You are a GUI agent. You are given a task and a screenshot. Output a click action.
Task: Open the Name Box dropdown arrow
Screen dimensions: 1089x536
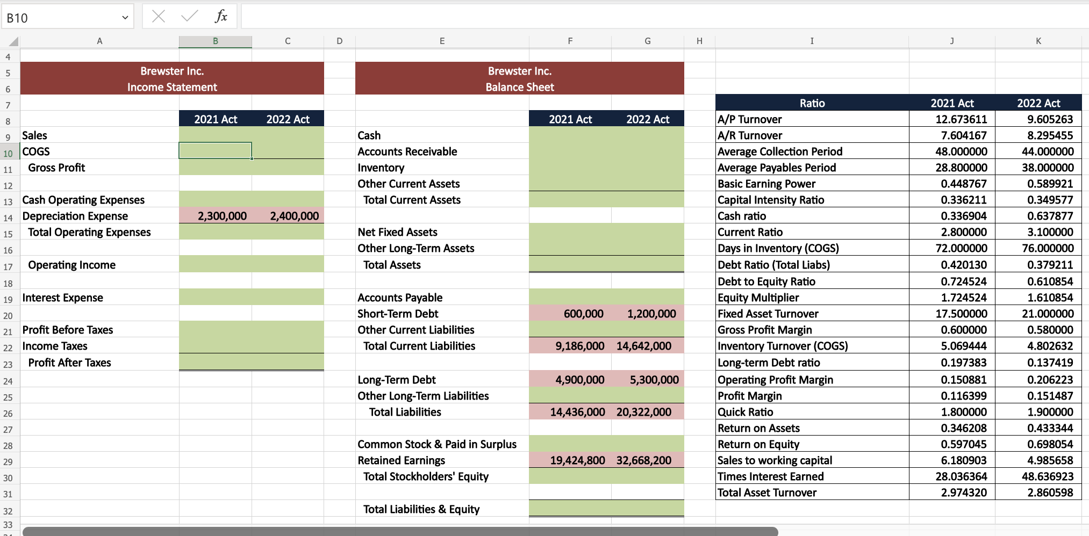coord(125,18)
